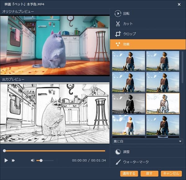The height and width of the screenshot is (180, 186).
Task: Click the 戻す reset button
Action: tap(149, 173)
